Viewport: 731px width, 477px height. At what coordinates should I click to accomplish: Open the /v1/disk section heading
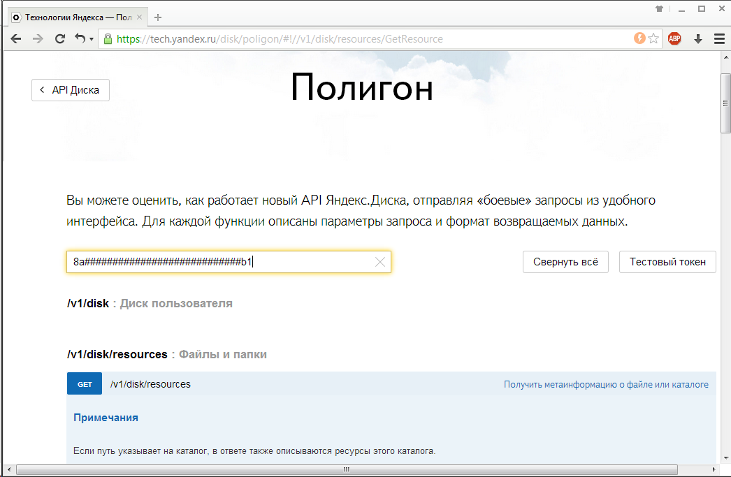click(x=88, y=303)
